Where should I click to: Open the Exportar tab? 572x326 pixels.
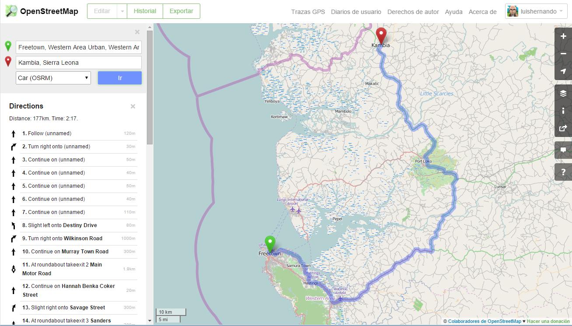click(x=181, y=11)
